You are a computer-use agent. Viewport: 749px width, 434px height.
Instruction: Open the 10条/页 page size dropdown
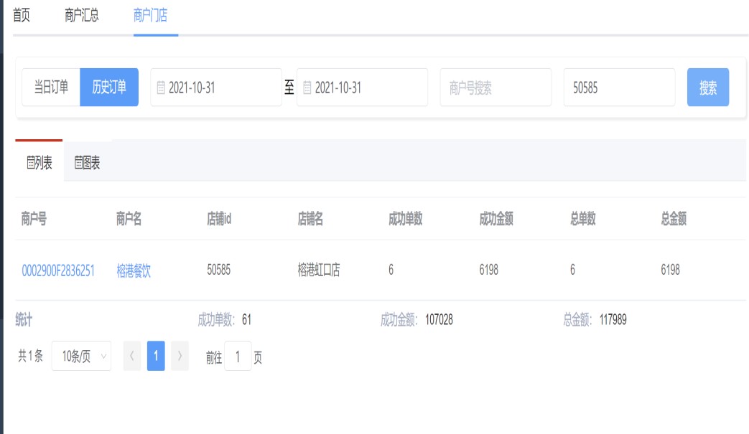pos(81,356)
